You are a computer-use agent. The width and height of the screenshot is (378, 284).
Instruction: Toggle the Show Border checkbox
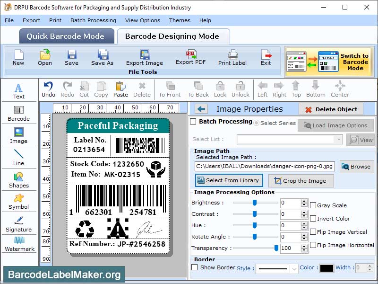(194, 267)
